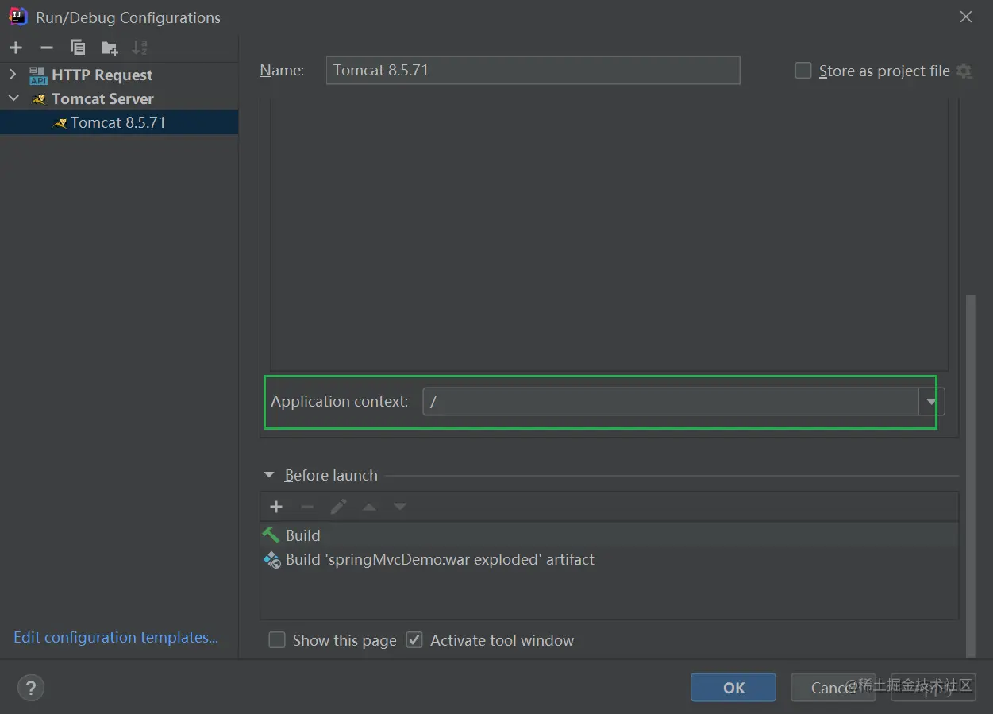The height and width of the screenshot is (714, 993).
Task: Collapse the Tomcat Server node
Action: tap(13, 98)
